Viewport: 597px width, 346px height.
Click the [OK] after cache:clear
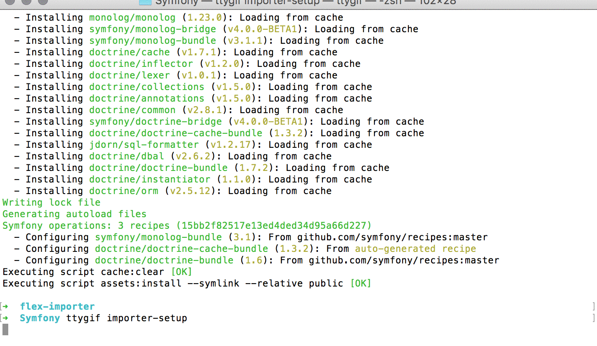click(x=181, y=272)
